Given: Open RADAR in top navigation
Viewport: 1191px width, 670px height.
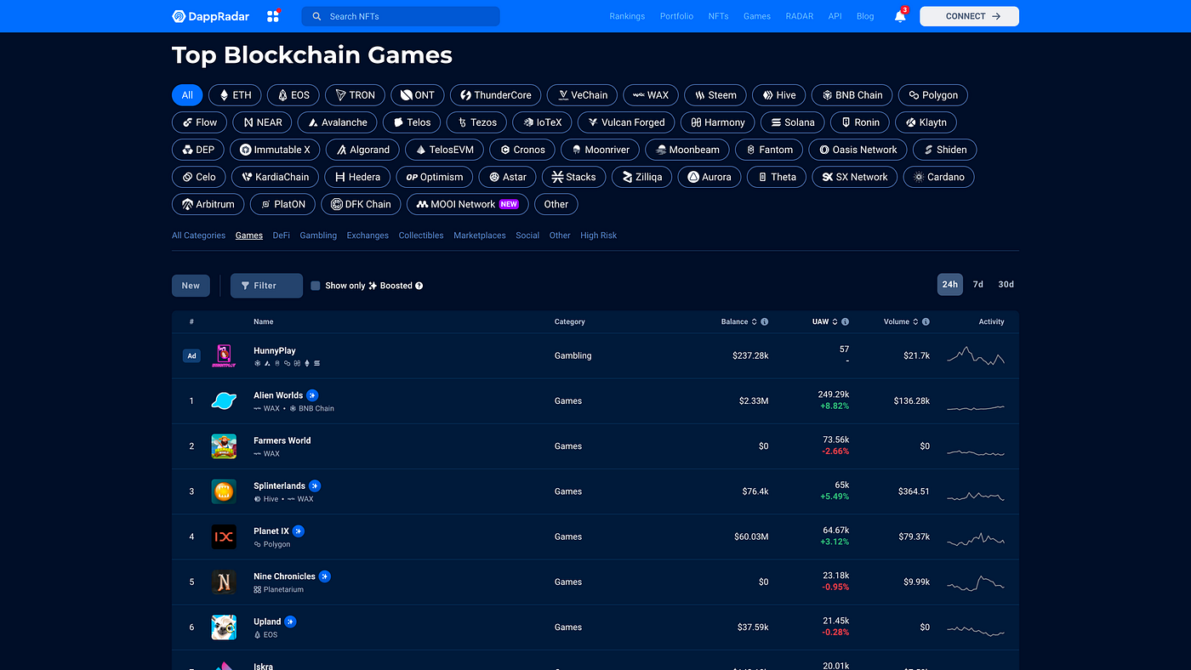Looking at the screenshot, I should pyautogui.click(x=800, y=16).
